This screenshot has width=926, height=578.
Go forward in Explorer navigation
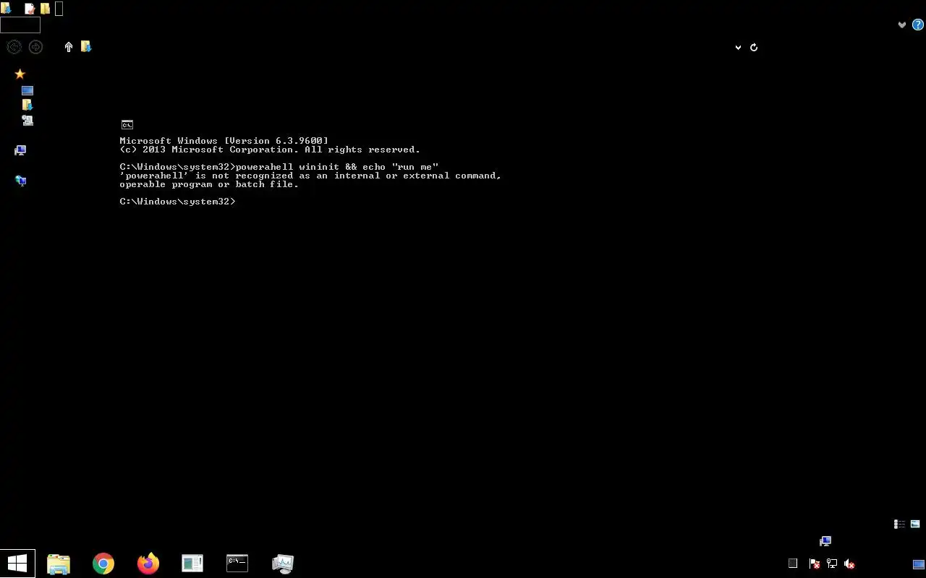(x=35, y=47)
